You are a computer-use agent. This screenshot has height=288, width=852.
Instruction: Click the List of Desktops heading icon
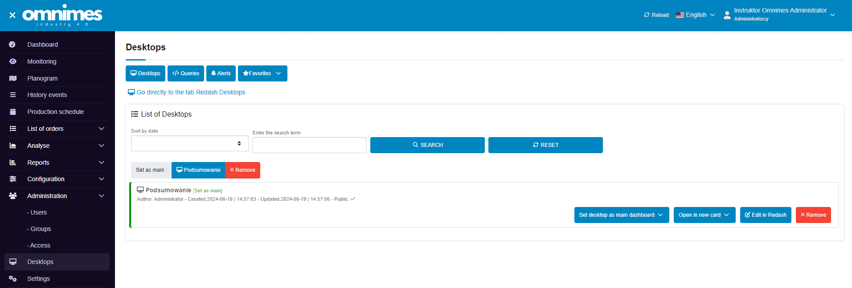[x=135, y=114]
